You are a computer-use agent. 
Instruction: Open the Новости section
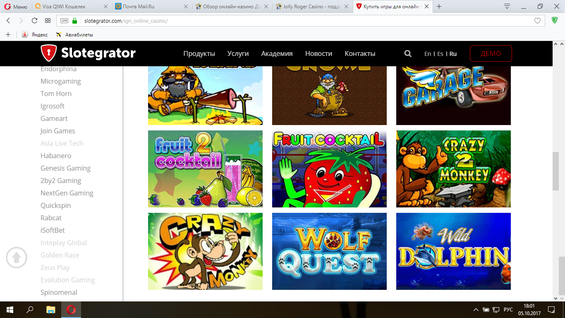(318, 53)
